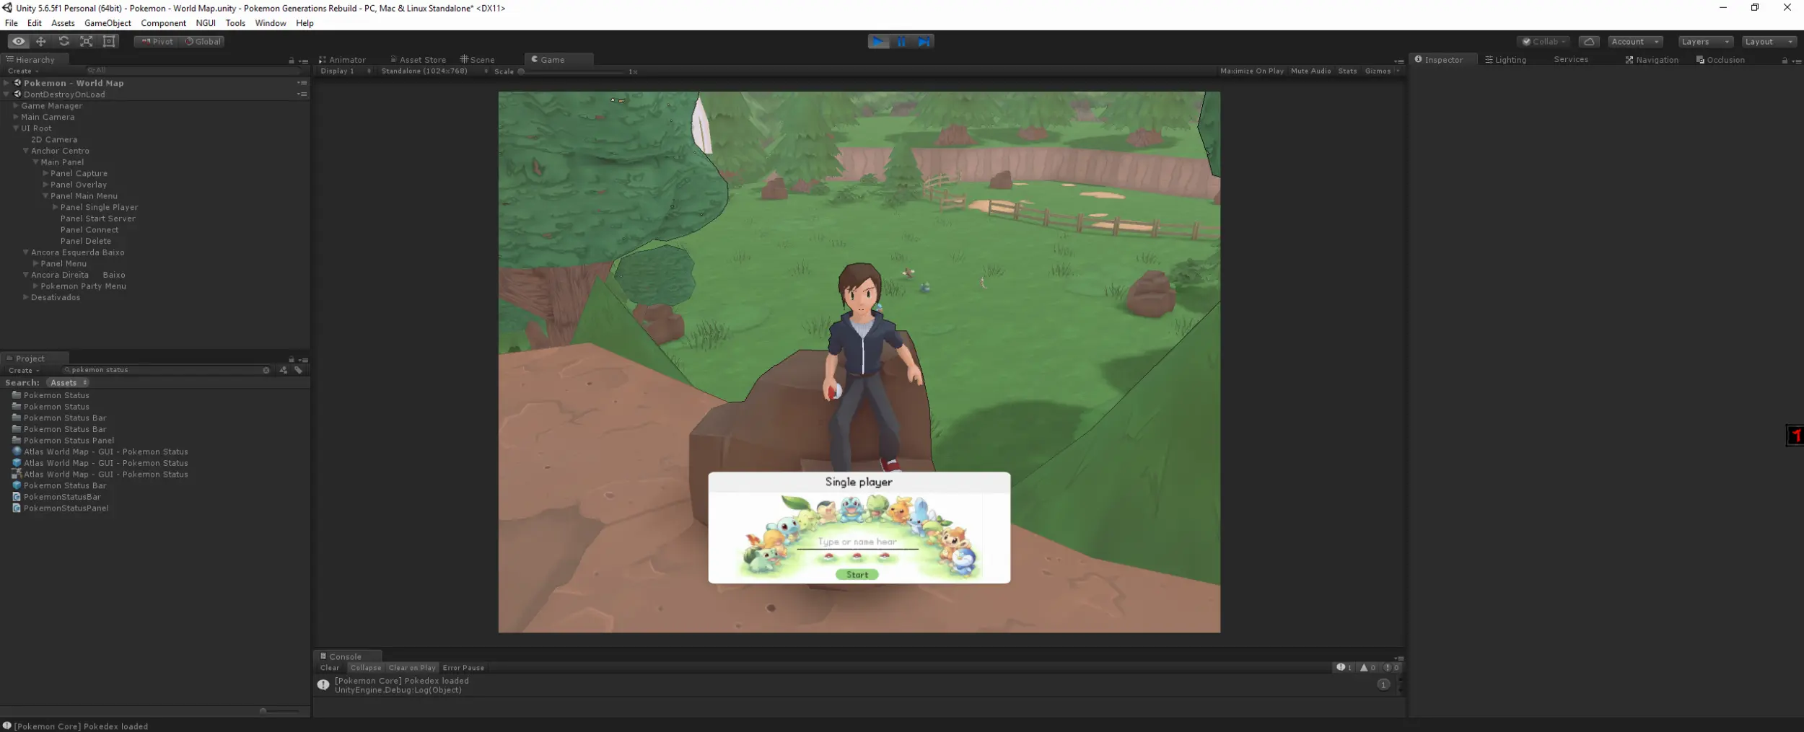This screenshot has width=1804, height=732.
Task: Select the Move tool
Action: tap(41, 42)
